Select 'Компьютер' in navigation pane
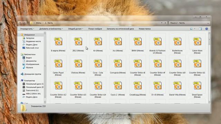Screen dimensions: 221x124 (x=29, y=81)
